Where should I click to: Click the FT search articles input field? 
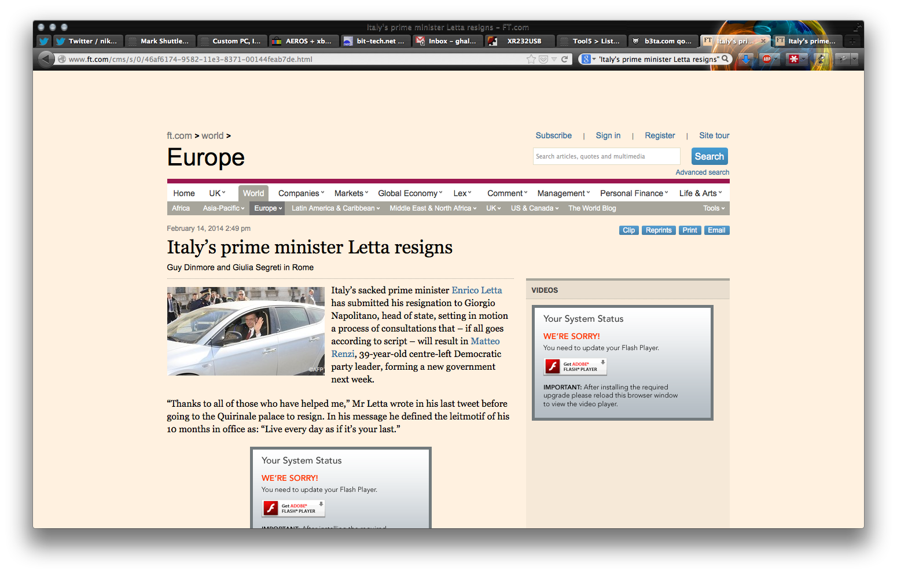[606, 156]
